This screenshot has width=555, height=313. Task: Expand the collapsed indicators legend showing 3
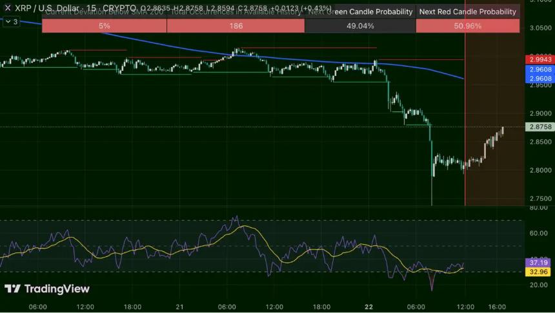(11, 22)
